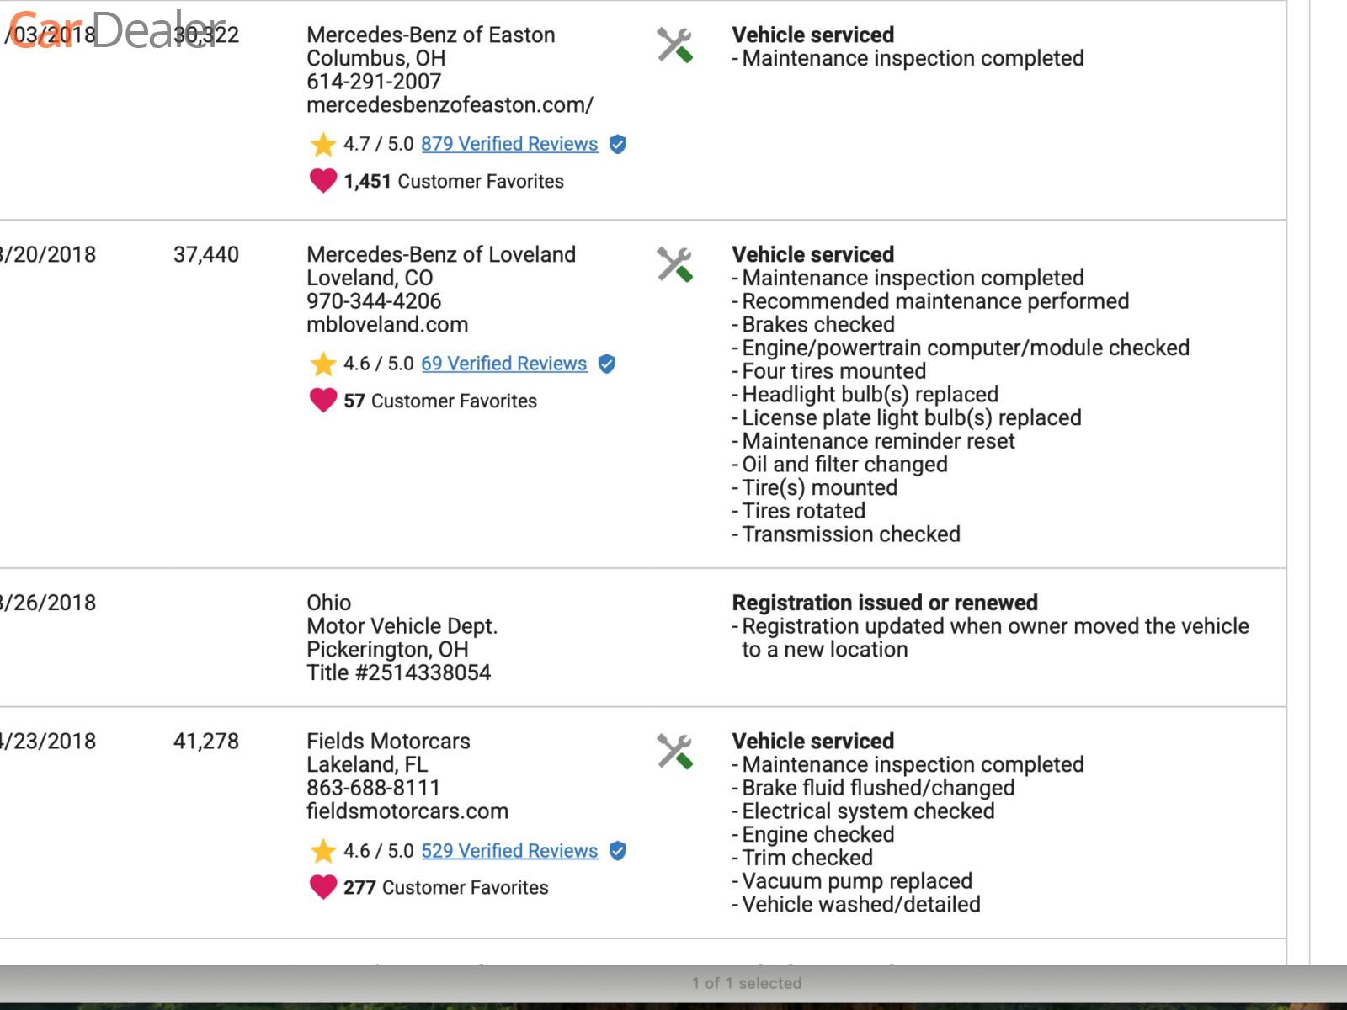Click the fieldsmotorcars.com website text

click(x=407, y=811)
